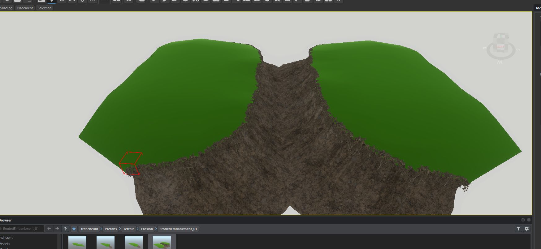The width and height of the screenshot is (541, 249).
Task: Navigate to Prefabs breadcrumb
Action: coord(111,229)
